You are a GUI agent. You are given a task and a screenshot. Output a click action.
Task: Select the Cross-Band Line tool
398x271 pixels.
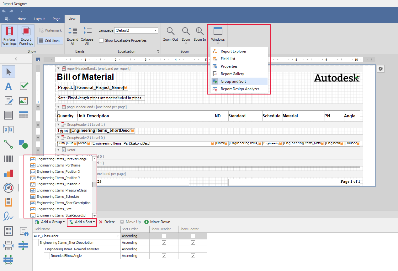(24, 245)
